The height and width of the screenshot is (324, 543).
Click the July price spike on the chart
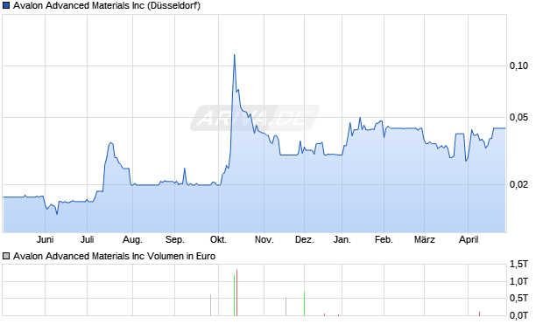tap(111, 143)
